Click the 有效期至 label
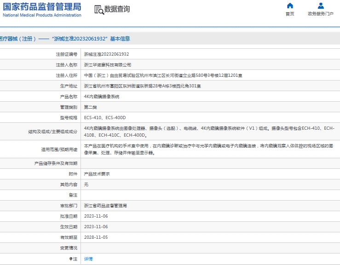This screenshot has width=340, height=265. click(x=69, y=237)
